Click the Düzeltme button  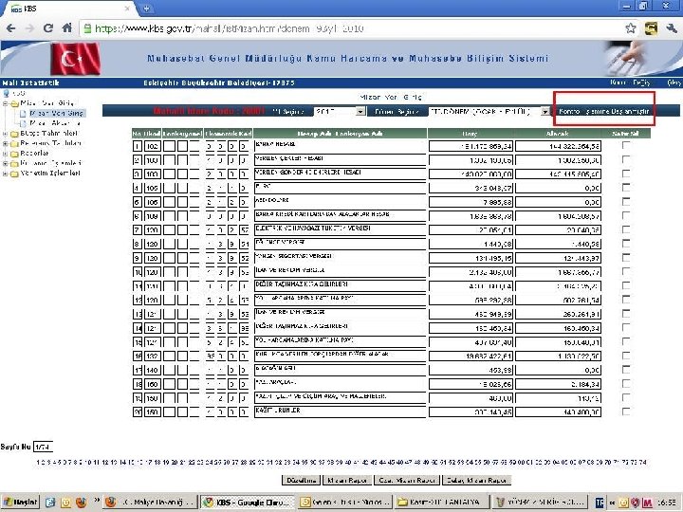[301, 480]
